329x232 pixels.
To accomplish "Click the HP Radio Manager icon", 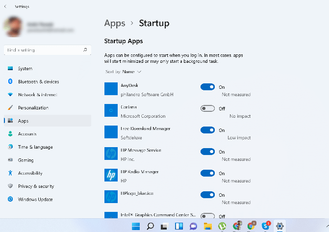I will (x=111, y=175).
